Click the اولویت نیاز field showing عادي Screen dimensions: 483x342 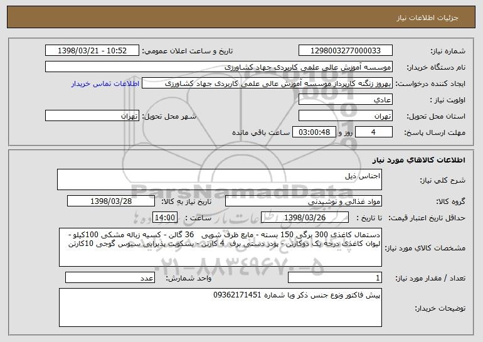(345, 100)
